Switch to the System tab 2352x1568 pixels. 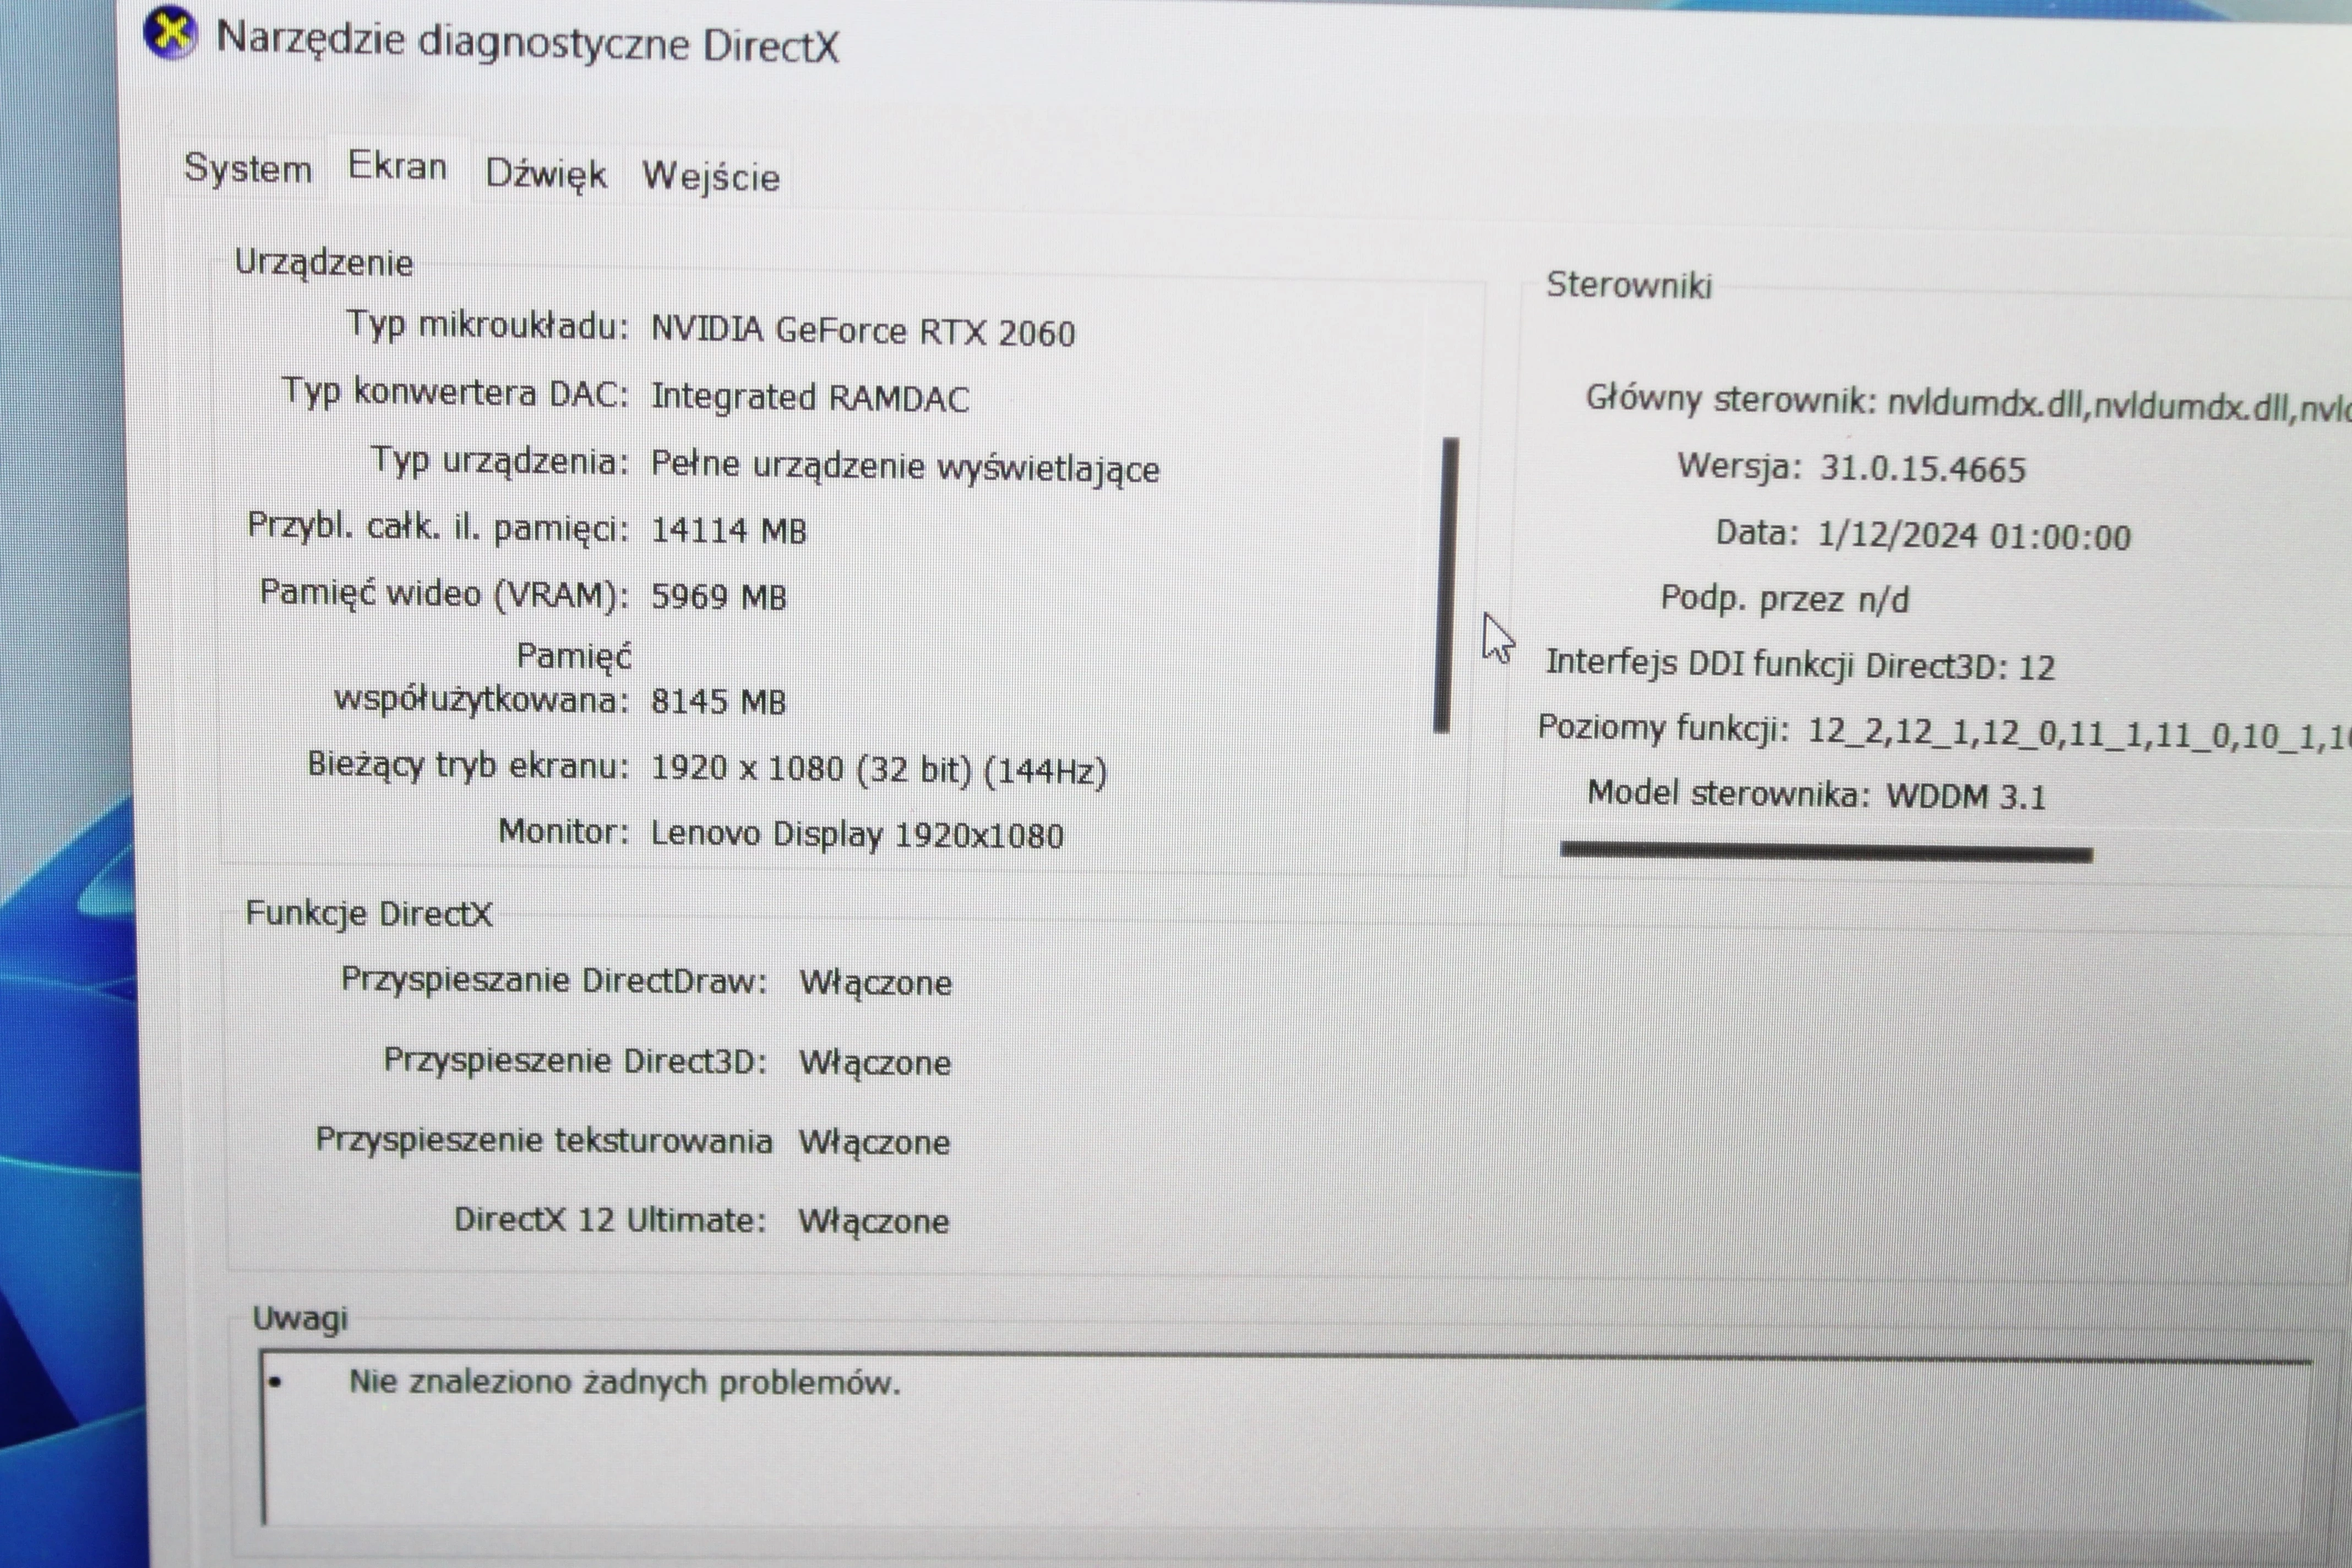[248, 168]
